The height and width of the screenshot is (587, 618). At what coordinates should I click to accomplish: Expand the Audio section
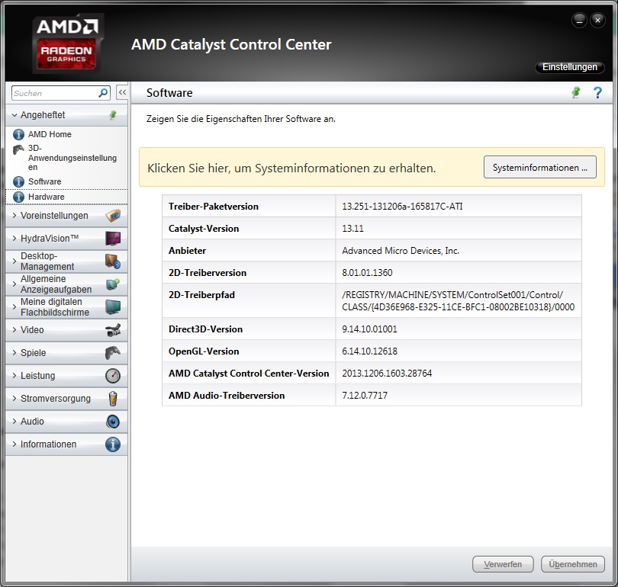click(14, 421)
